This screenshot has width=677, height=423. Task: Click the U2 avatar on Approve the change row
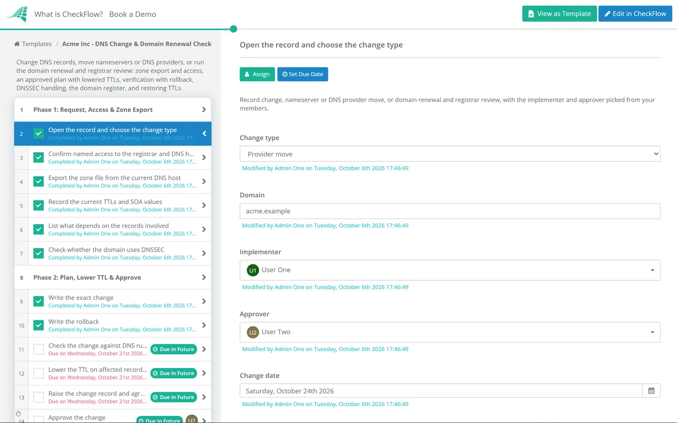[191, 420]
